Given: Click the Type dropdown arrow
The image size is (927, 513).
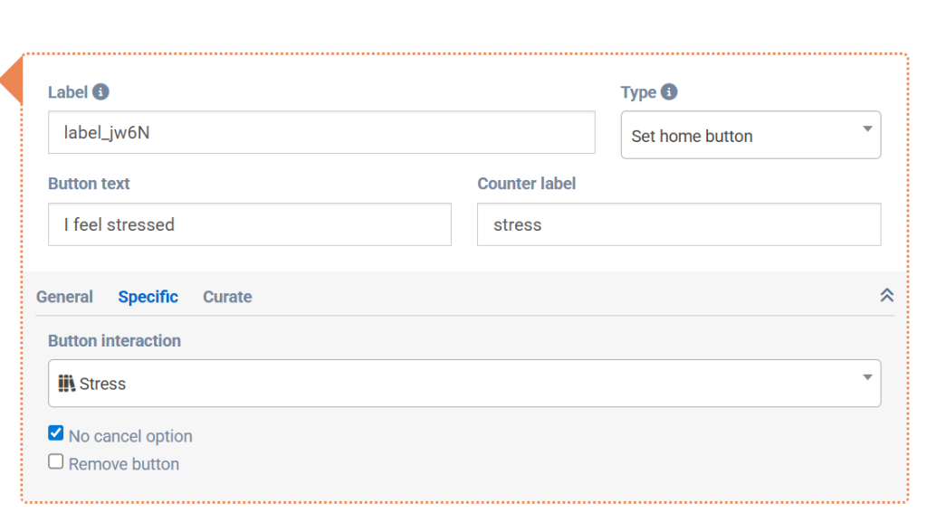Looking at the screenshot, I should 867,129.
